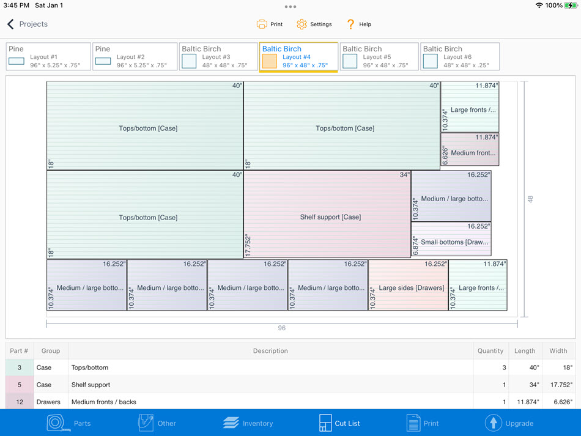Viewport: 581px width, 436px height.
Task: Click the 11.874" length cell in the table
Action: [525, 402]
